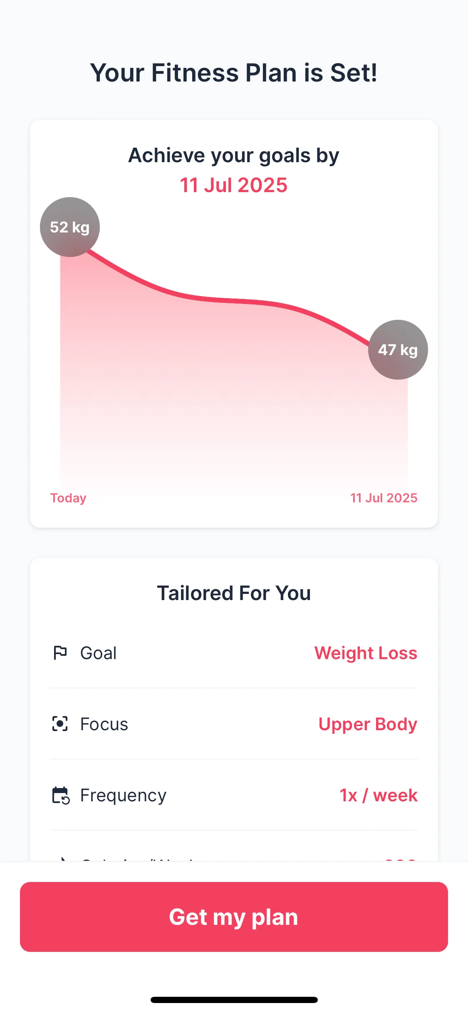The image size is (468, 1013).
Task: Tap the 11 Jul 2025 chart axis label
Action: [x=384, y=498]
